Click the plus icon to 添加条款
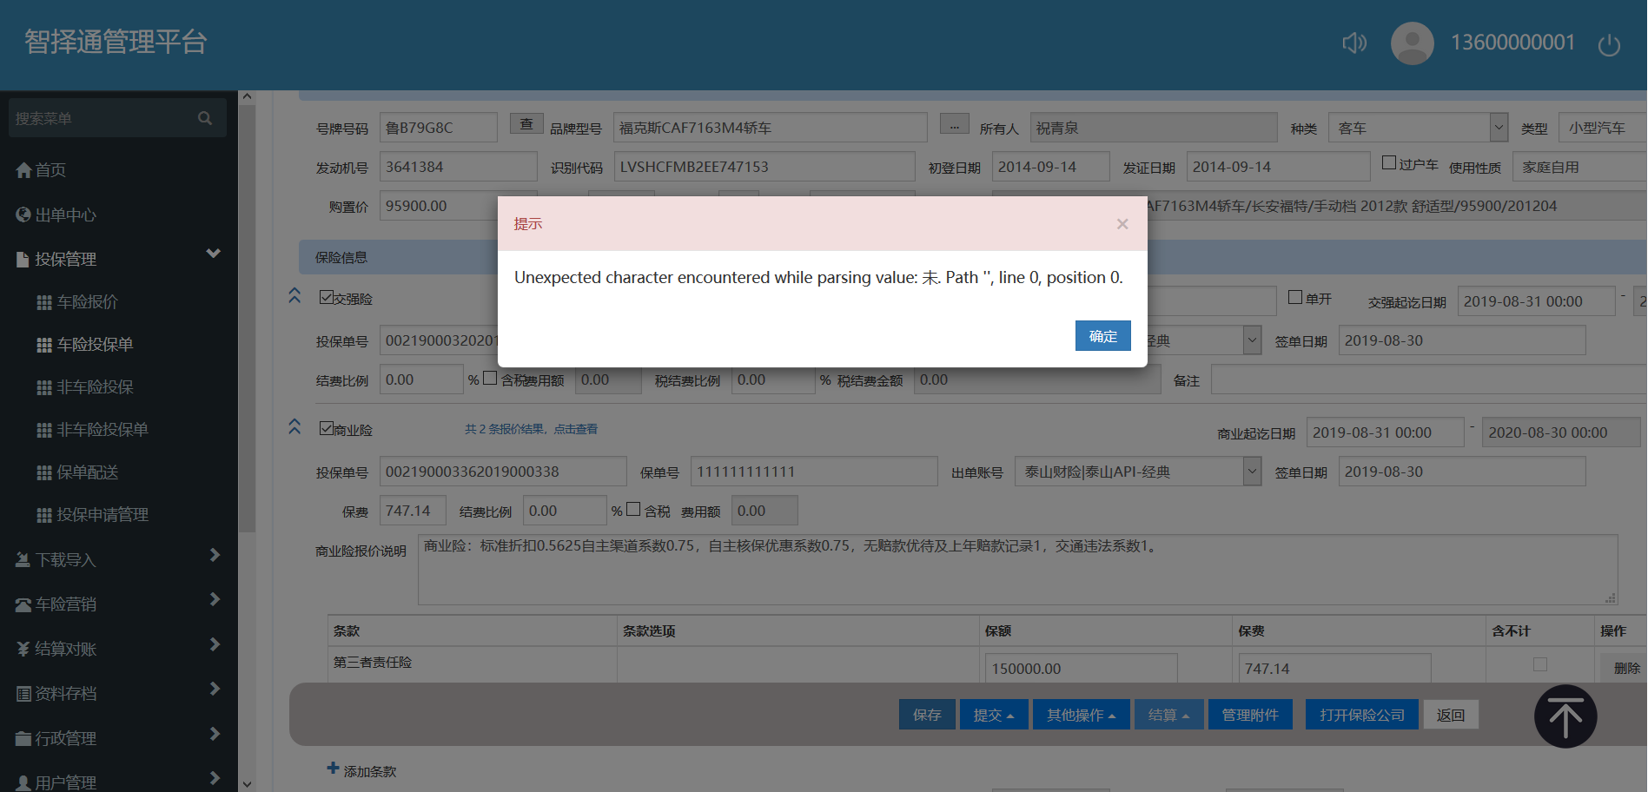This screenshot has height=792, width=1648. (333, 768)
